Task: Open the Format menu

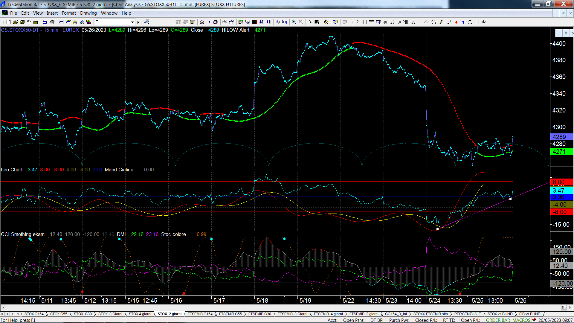Action: [x=69, y=13]
